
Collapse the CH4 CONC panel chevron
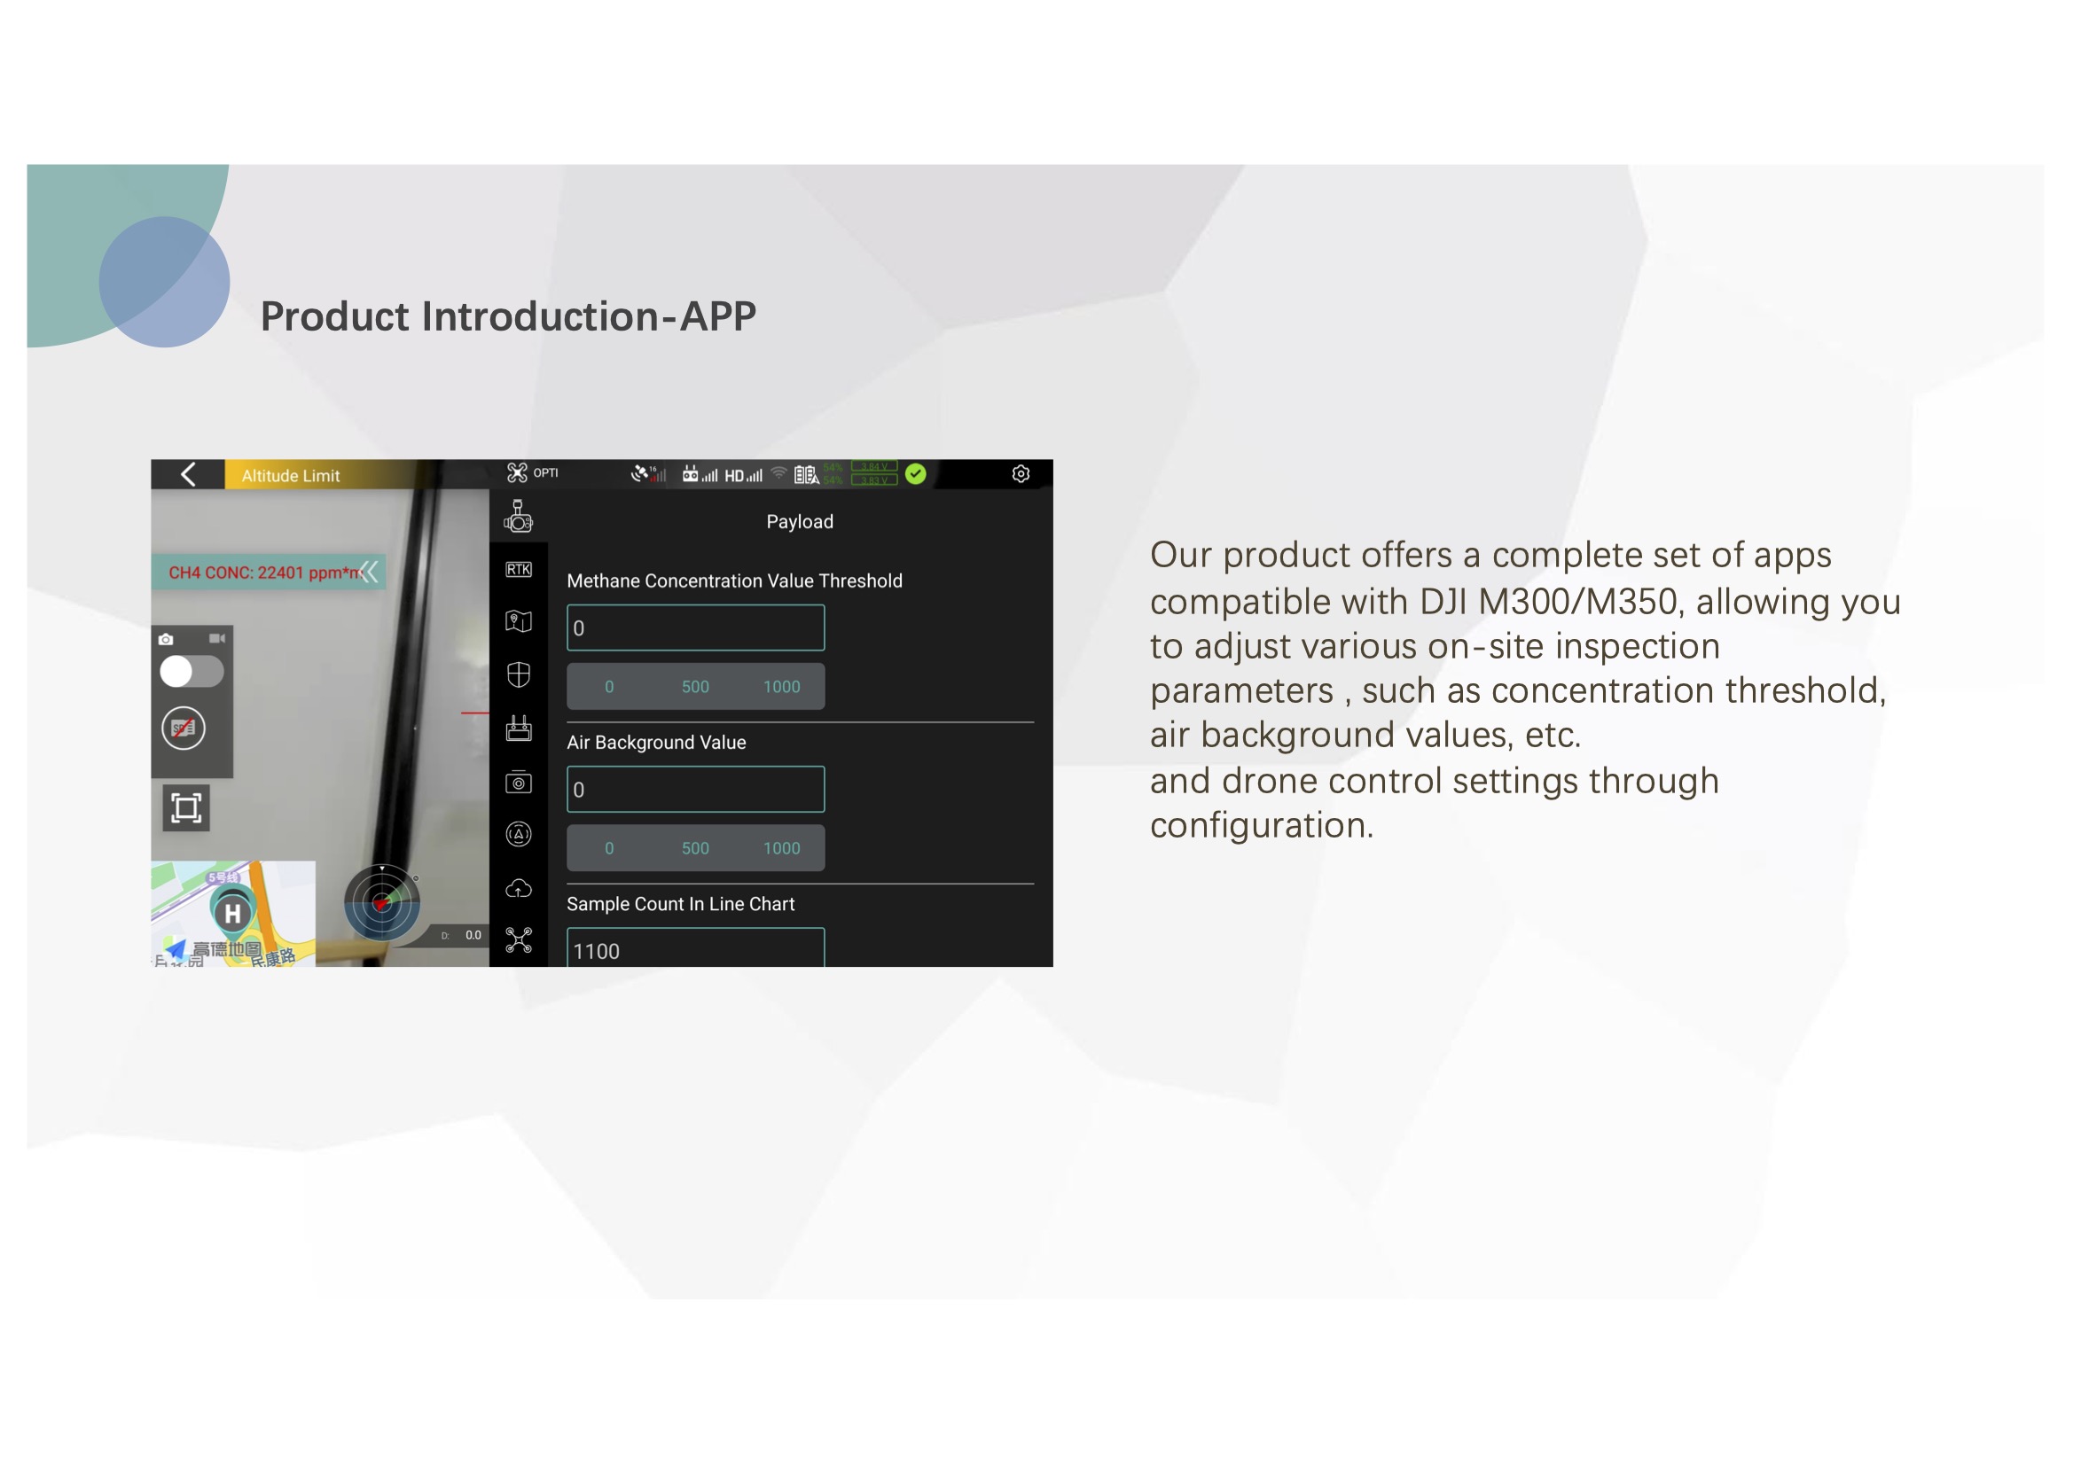click(x=369, y=572)
